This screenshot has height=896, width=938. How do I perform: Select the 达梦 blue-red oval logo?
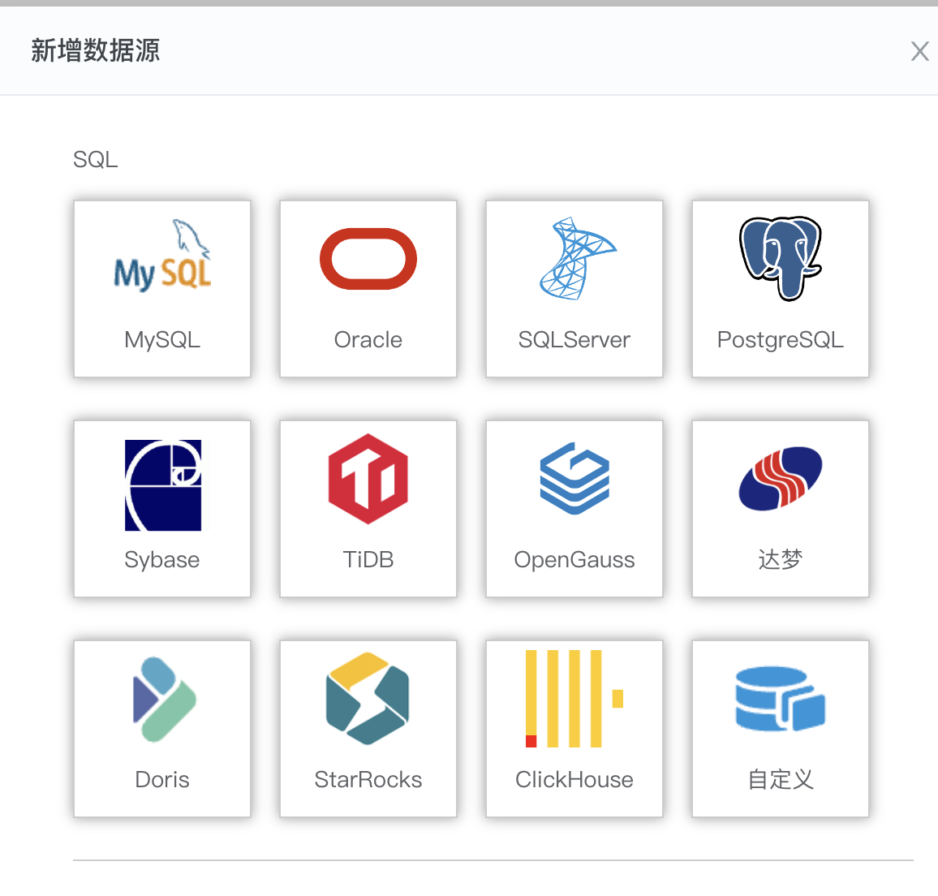pyautogui.click(x=781, y=479)
